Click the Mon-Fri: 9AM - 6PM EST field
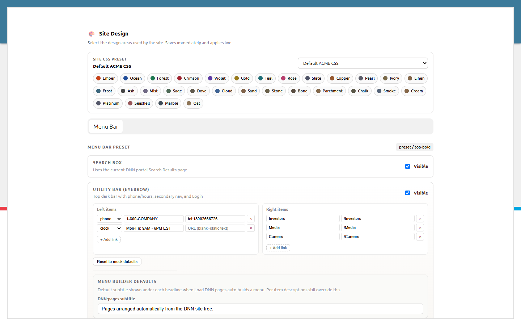521x326 pixels. pyautogui.click(x=154, y=228)
